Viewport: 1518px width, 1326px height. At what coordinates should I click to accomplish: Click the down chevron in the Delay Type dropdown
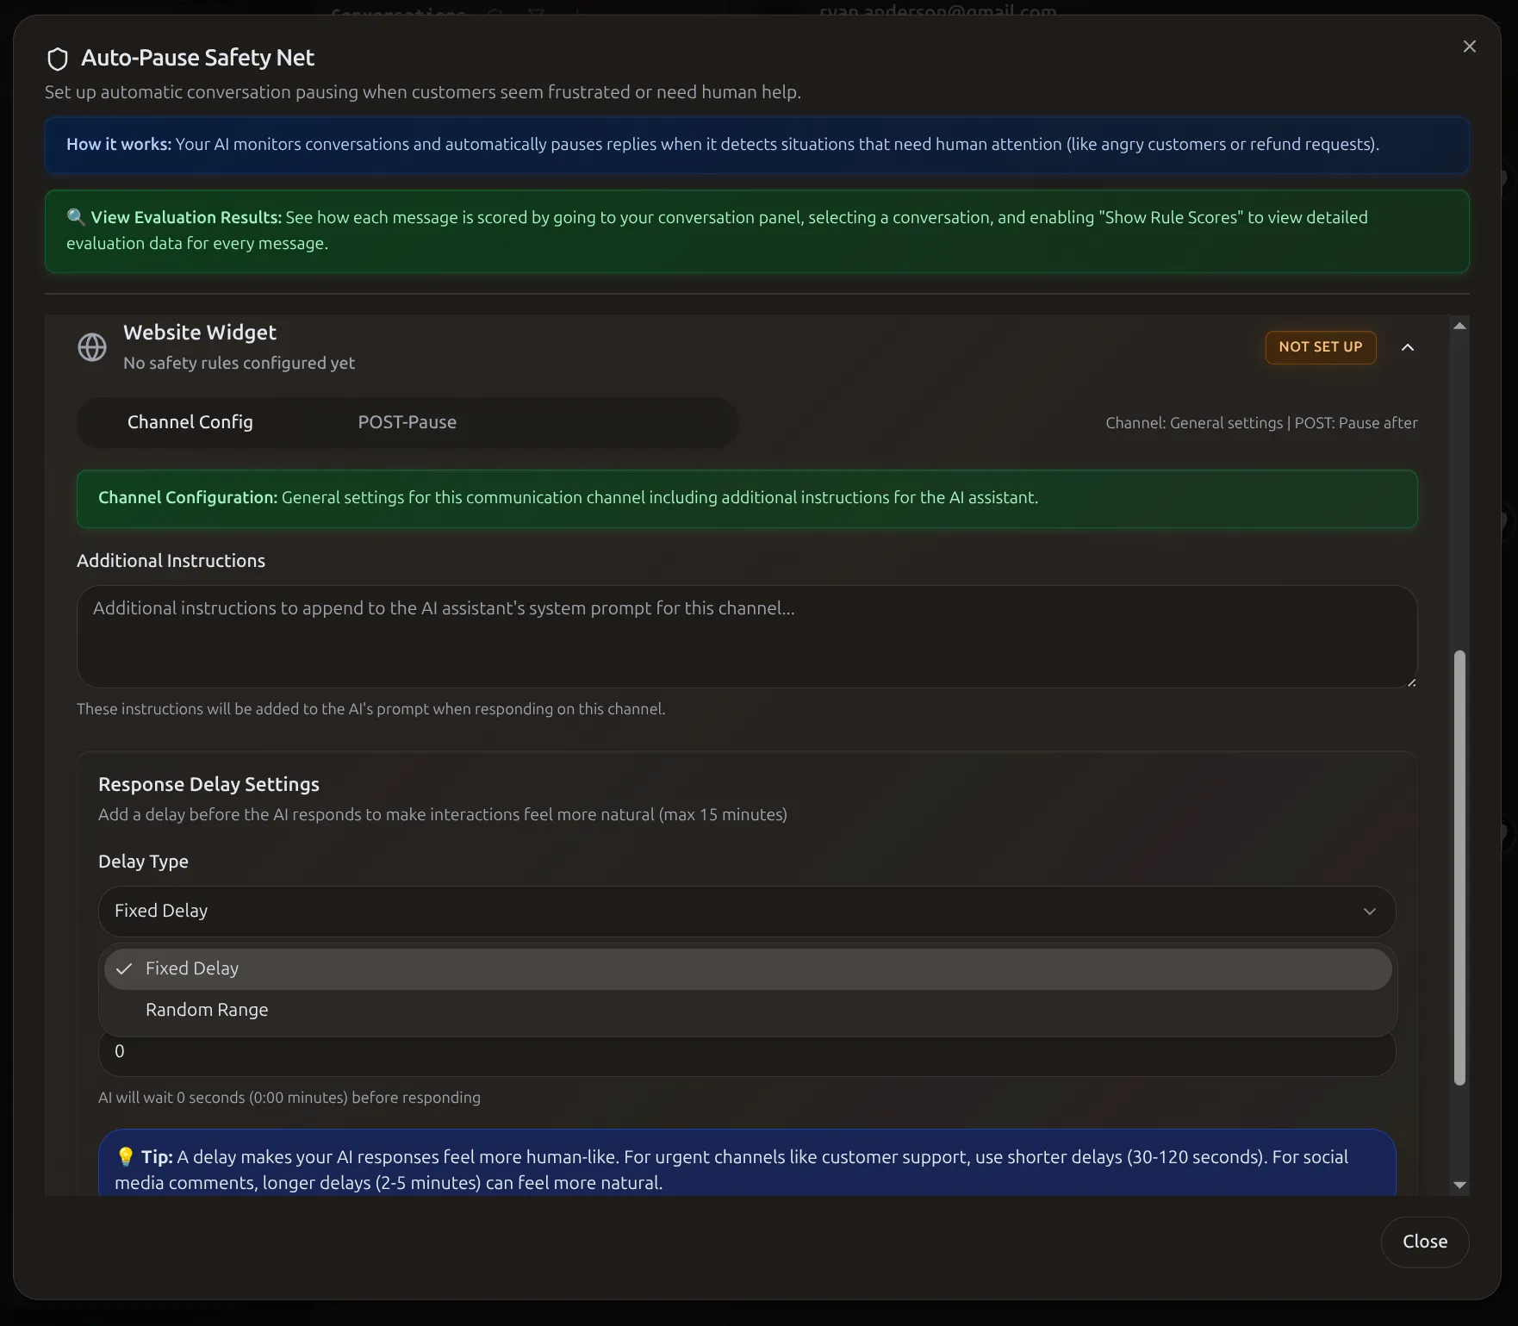pyautogui.click(x=1369, y=911)
